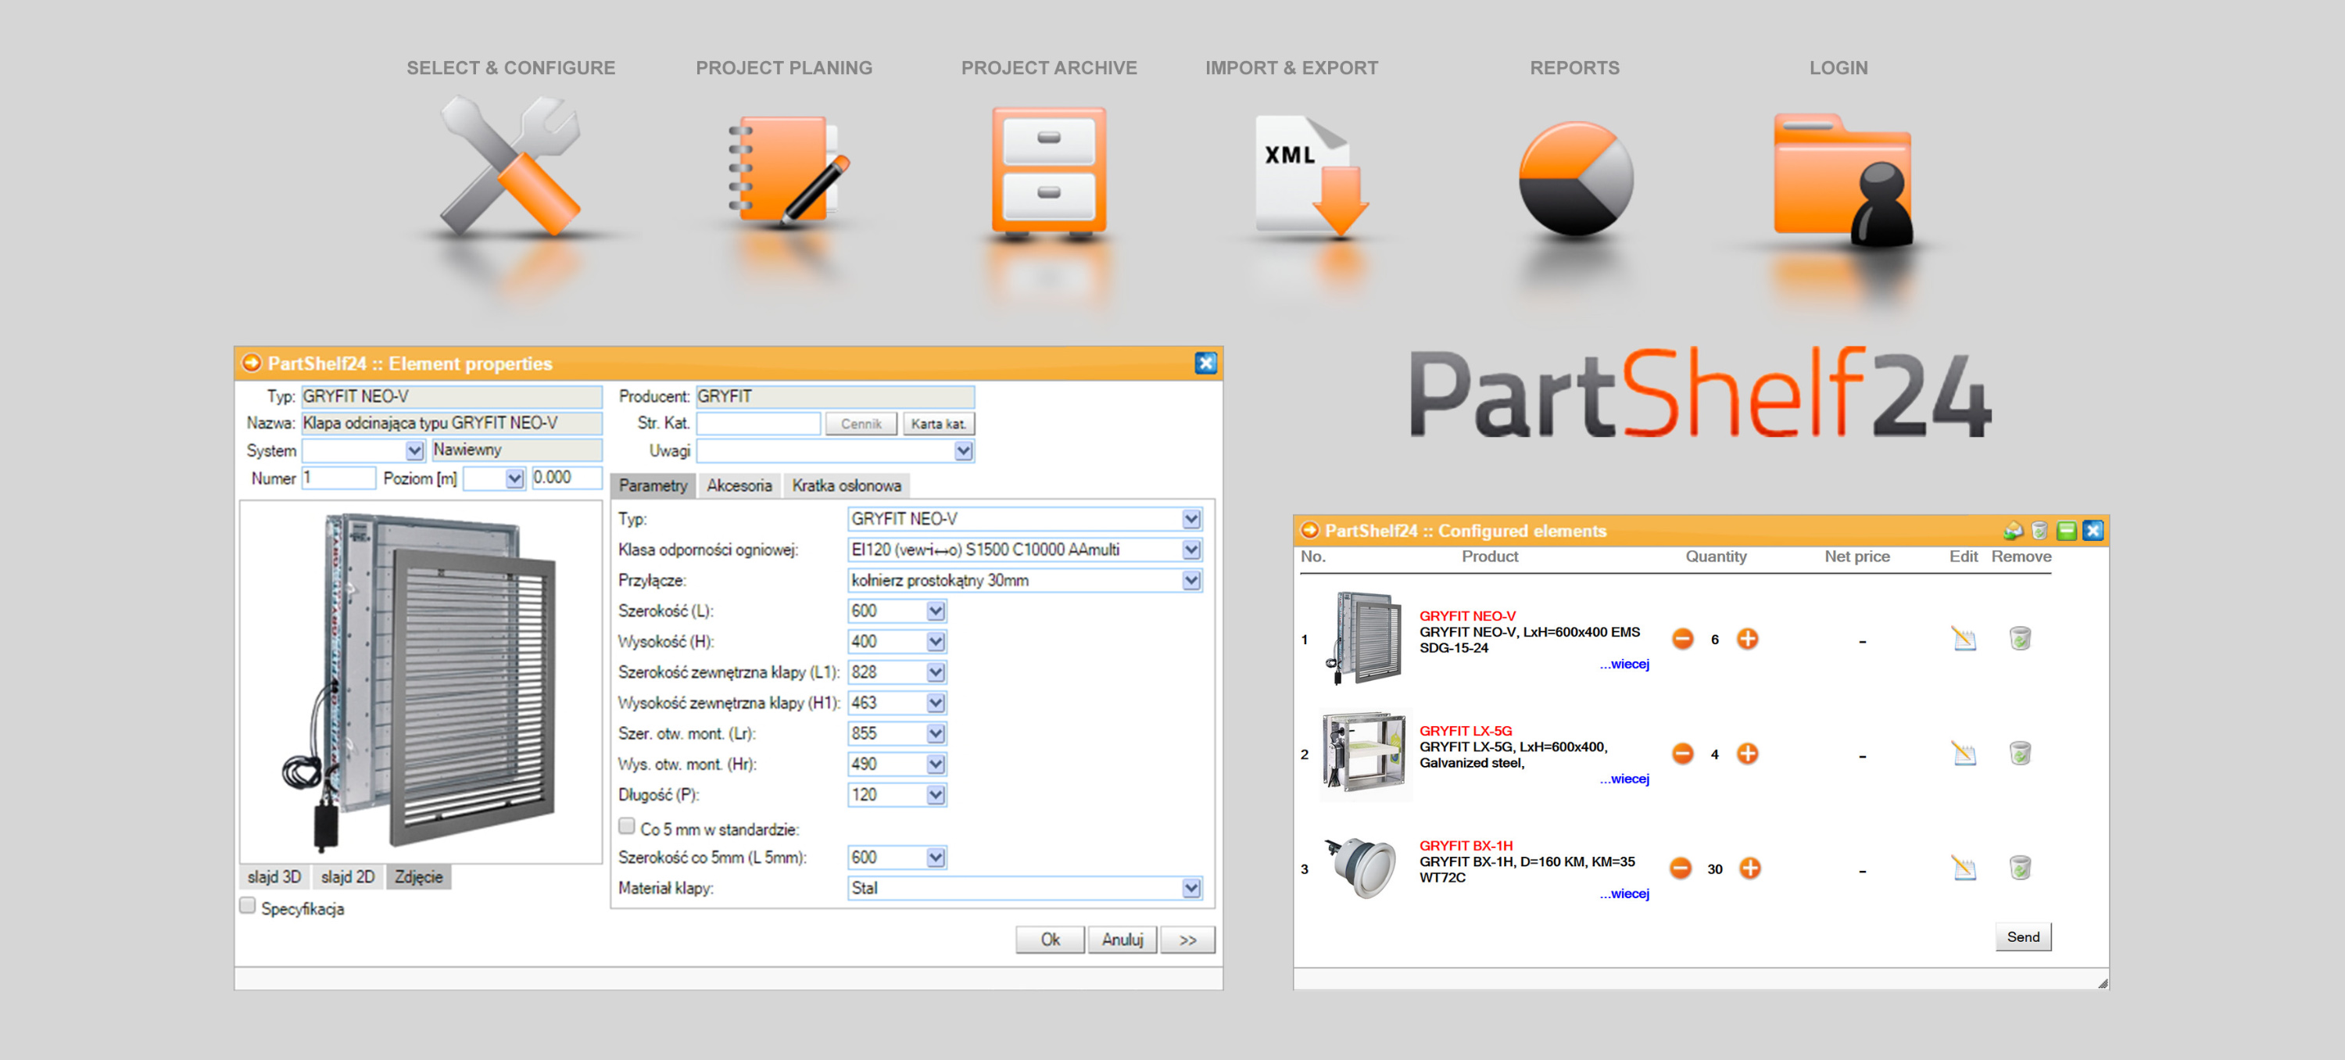Decrease quantity of GRYFIT BX-1H item
Screen dimensions: 2345x1060
pyautogui.click(x=1681, y=868)
